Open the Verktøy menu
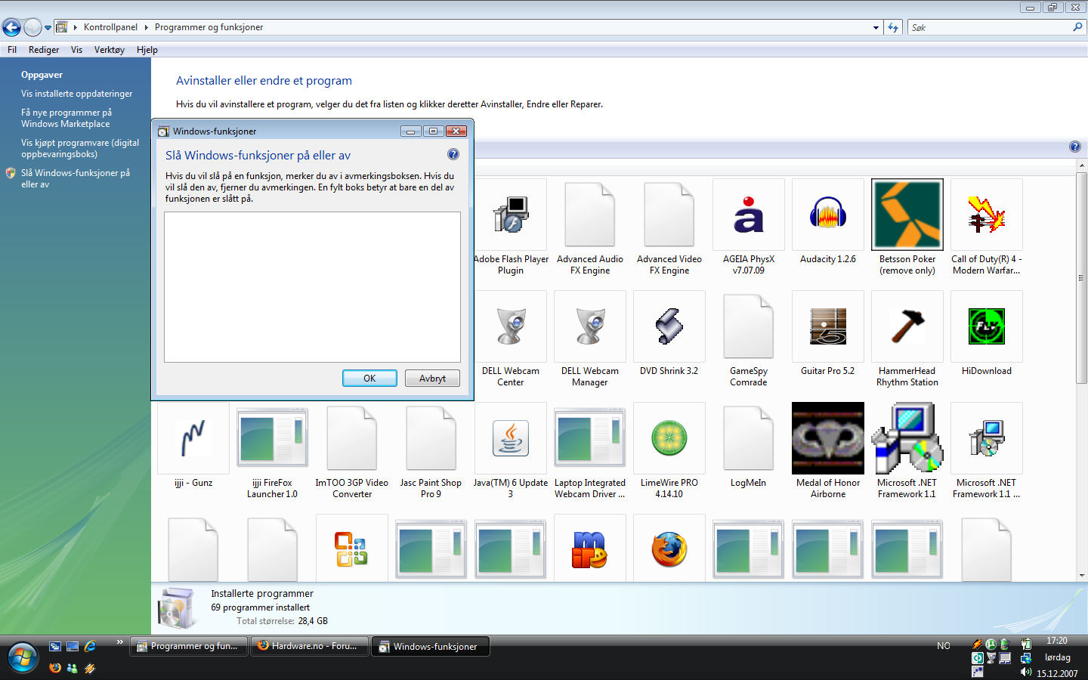Screen dimensions: 1088x680 110,50
